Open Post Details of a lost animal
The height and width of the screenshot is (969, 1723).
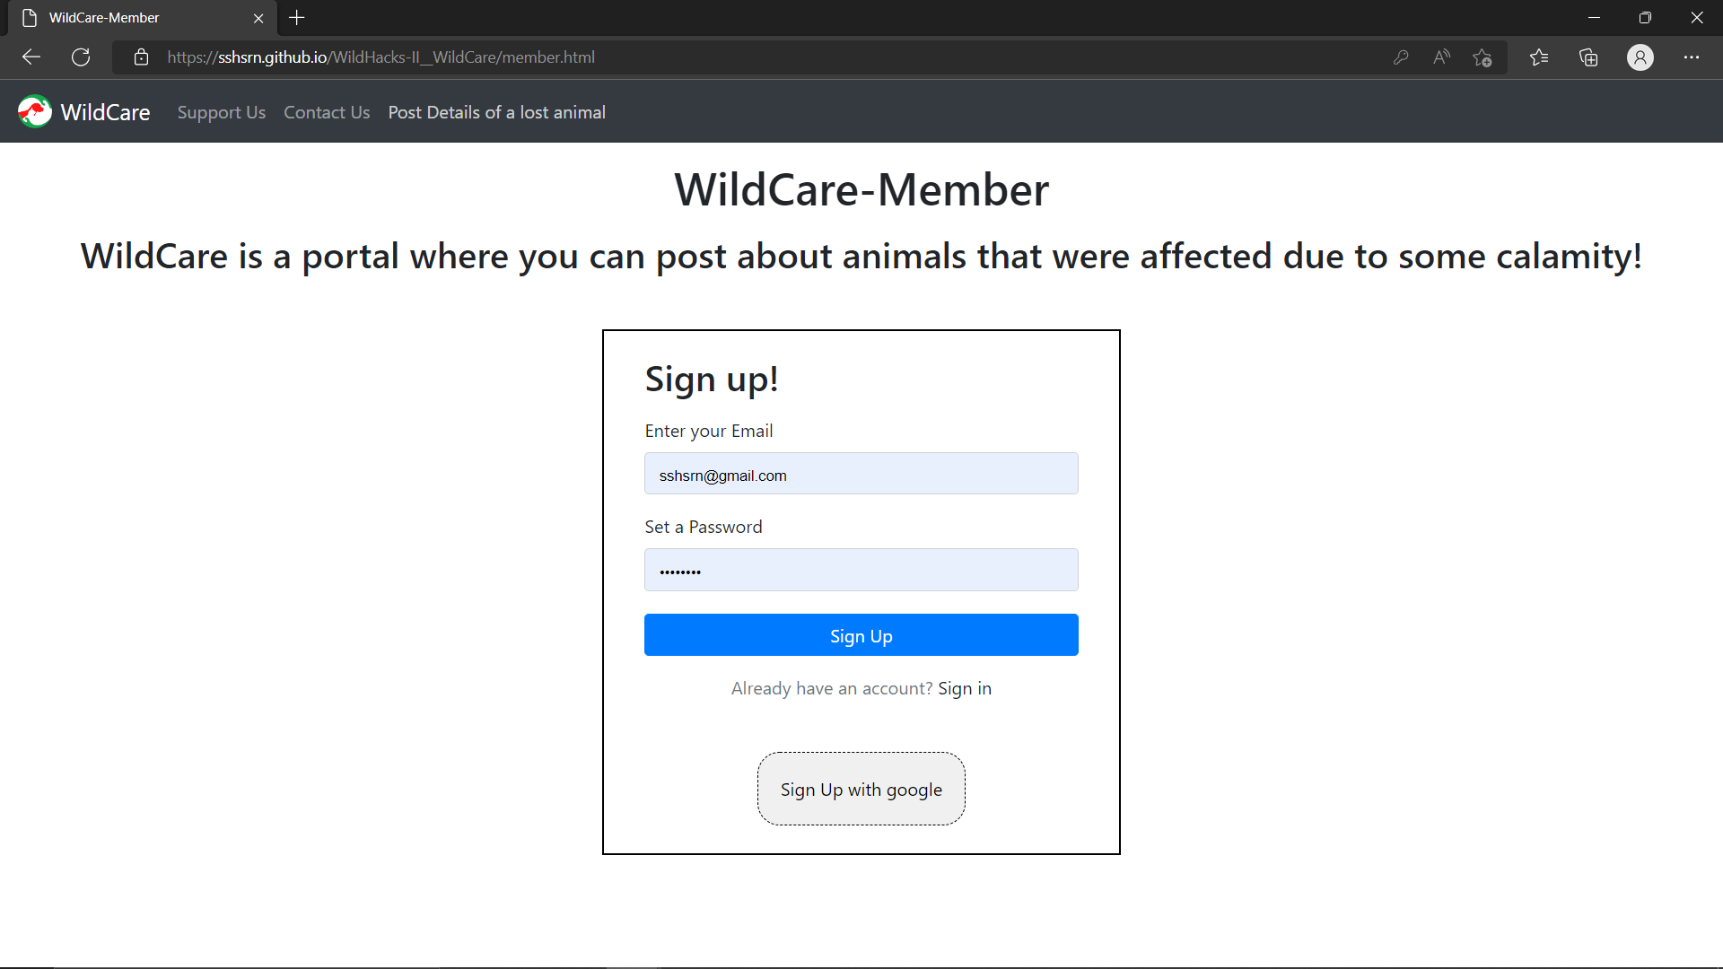pos(496,112)
